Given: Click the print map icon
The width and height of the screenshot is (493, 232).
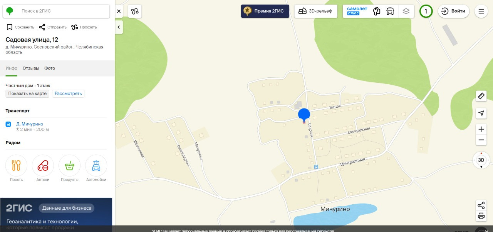Looking at the screenshot, I should coord(481,216).
